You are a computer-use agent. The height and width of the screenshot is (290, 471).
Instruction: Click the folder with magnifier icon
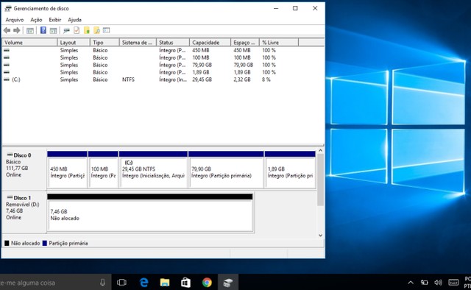point(96,30)
